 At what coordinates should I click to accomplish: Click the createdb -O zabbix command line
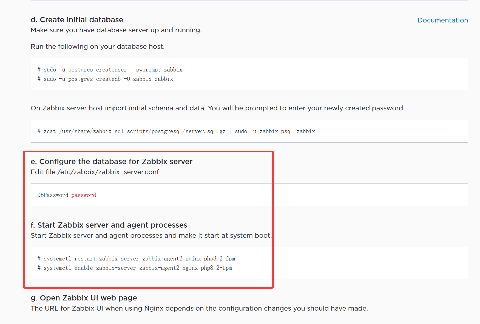[105, 79]
